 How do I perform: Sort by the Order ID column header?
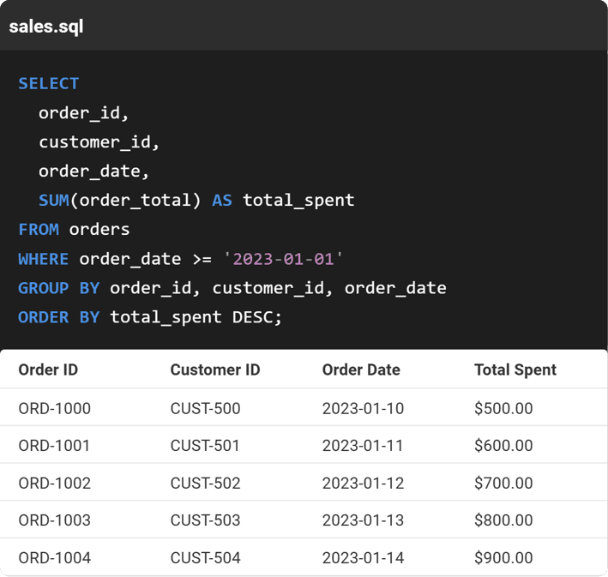coord(48,370)
